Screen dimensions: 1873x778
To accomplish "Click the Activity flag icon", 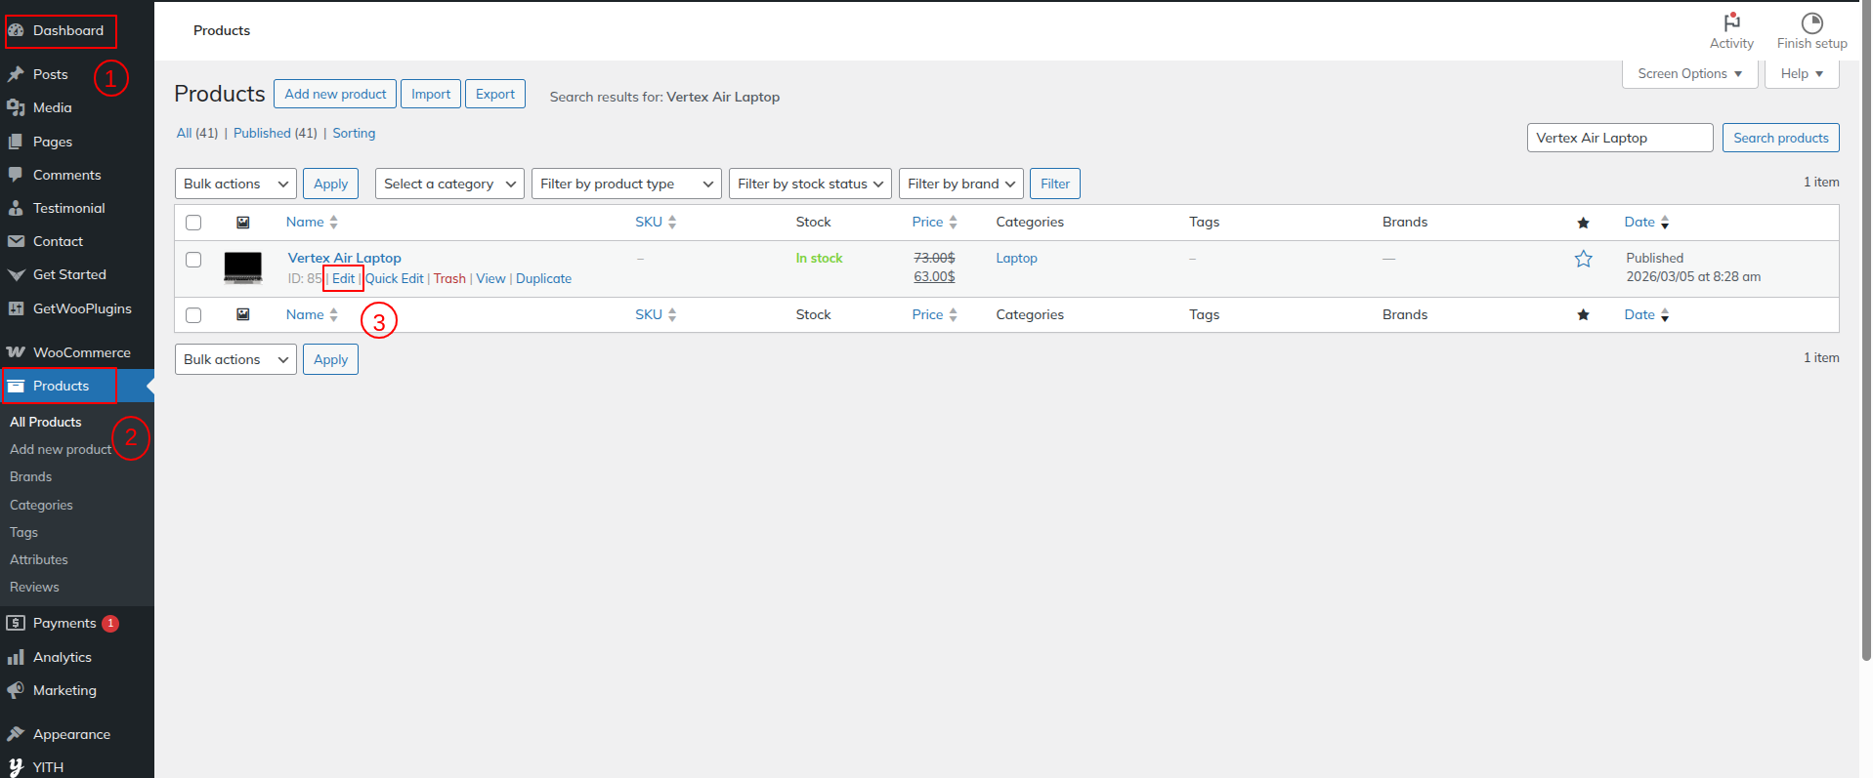I will (x=1731, y=22).
